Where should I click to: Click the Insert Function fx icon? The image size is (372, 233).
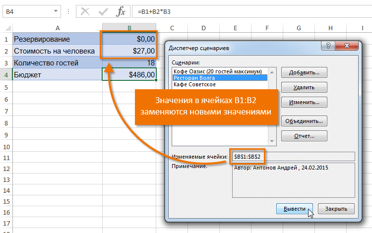click(x=121, y=11)
